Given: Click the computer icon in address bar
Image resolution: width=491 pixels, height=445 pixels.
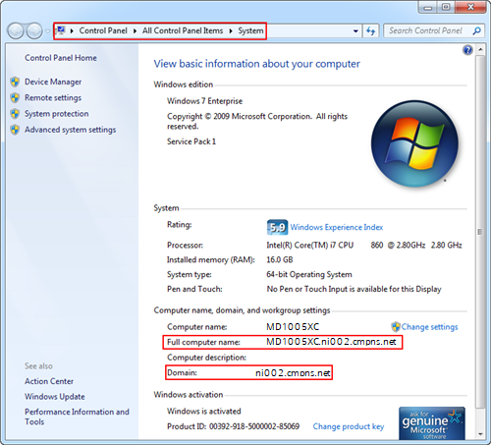Looking at the screenshot, I should (61, 30).
